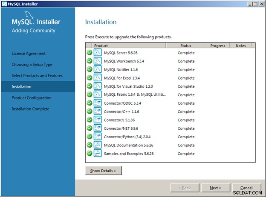The height and width of the screenshot is (197, 266).
Task: Click Complete status for Samples and Examples
Action: (186, 154)
